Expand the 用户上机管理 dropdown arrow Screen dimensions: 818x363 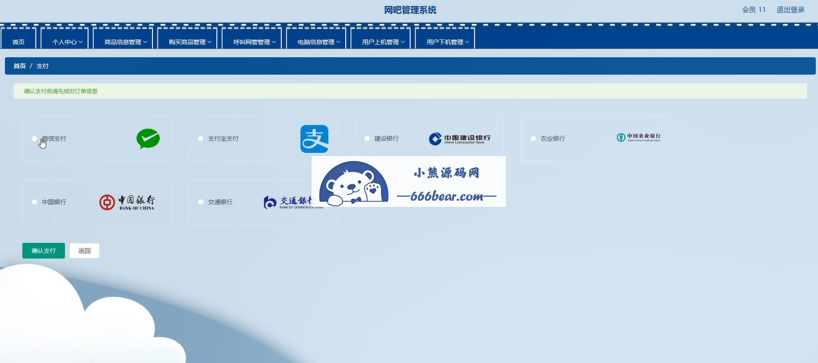pos(402,42)
